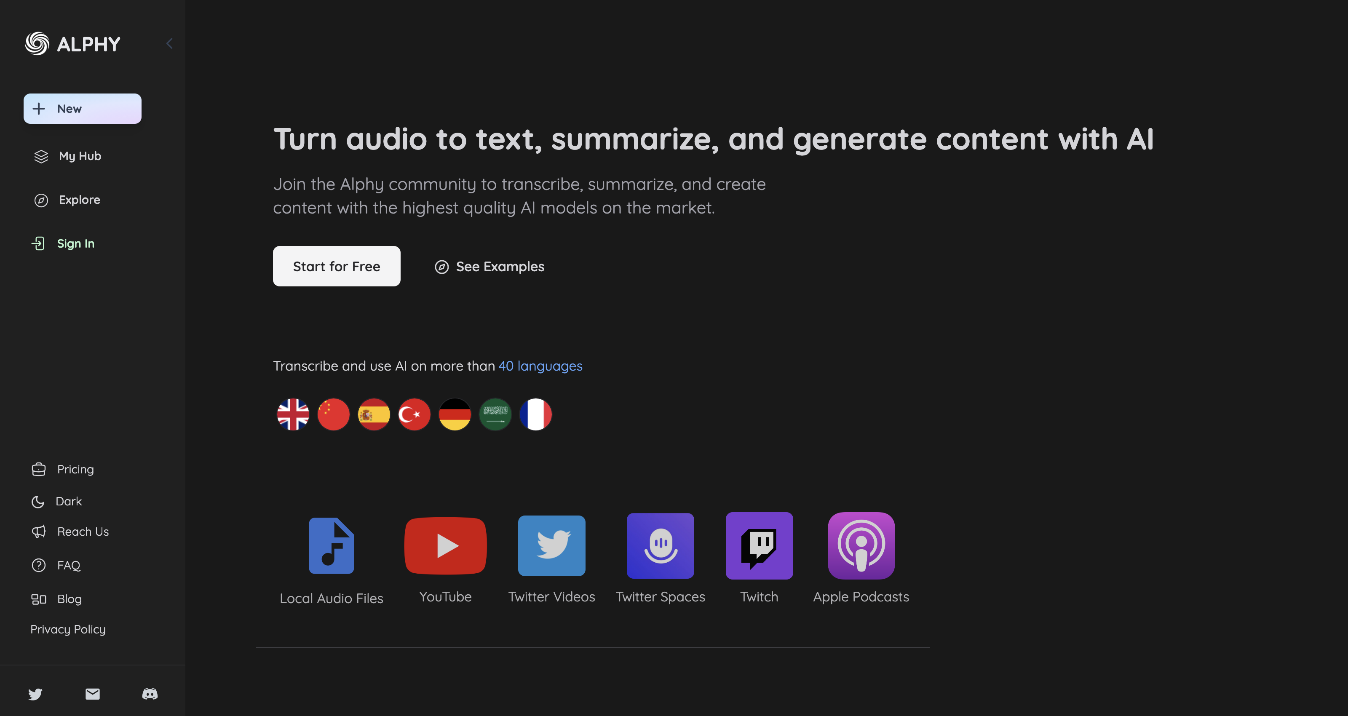Collapse the sidebar with the chevron arrow
1348x716 pixels.
pos(169,43)
